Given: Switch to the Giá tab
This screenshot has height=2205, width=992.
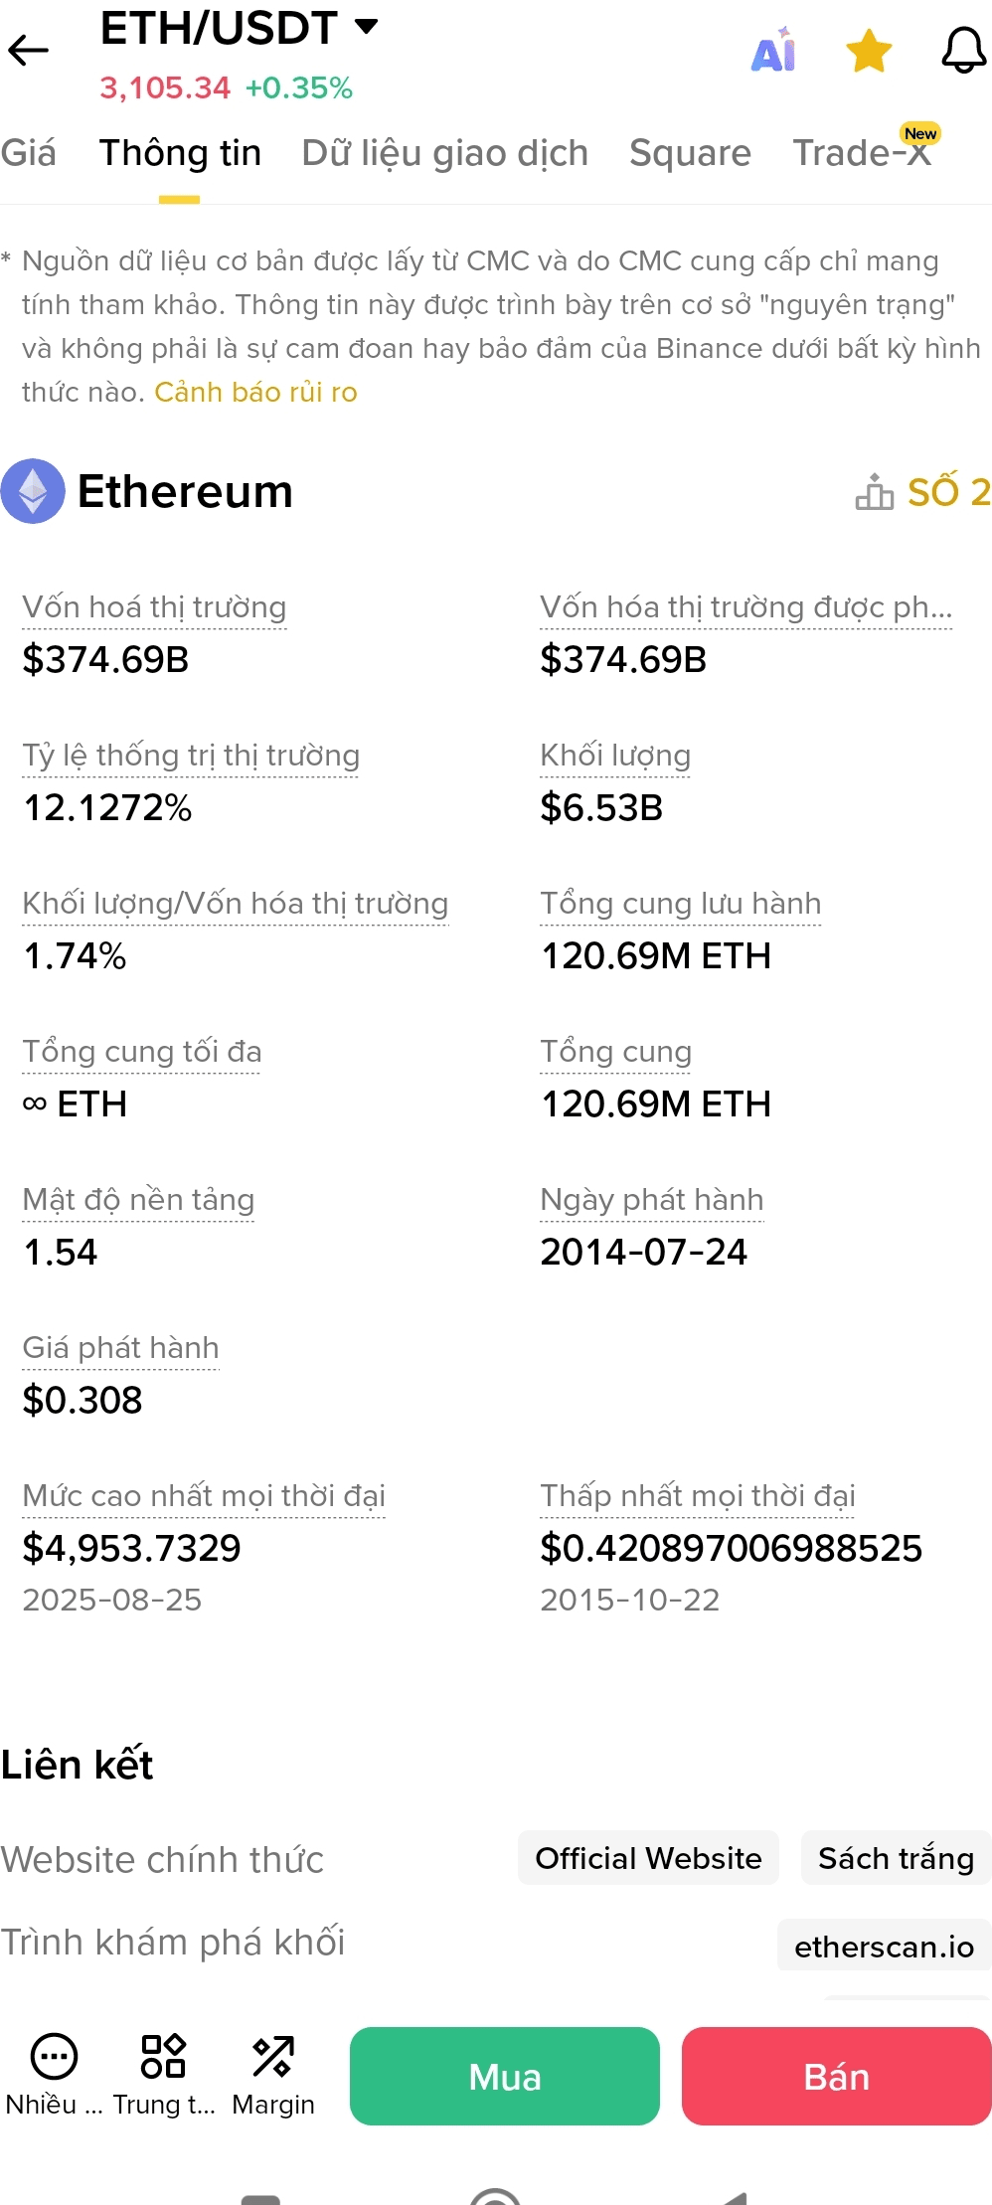Looking at the screenshot, I should click(29, 153).
